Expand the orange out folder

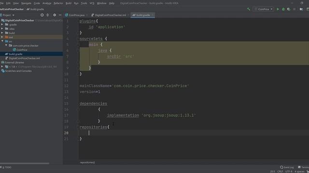(x=2, y=37)
